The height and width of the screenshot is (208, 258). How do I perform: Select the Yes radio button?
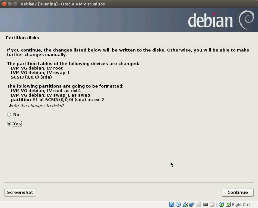[x=9, y=124]
